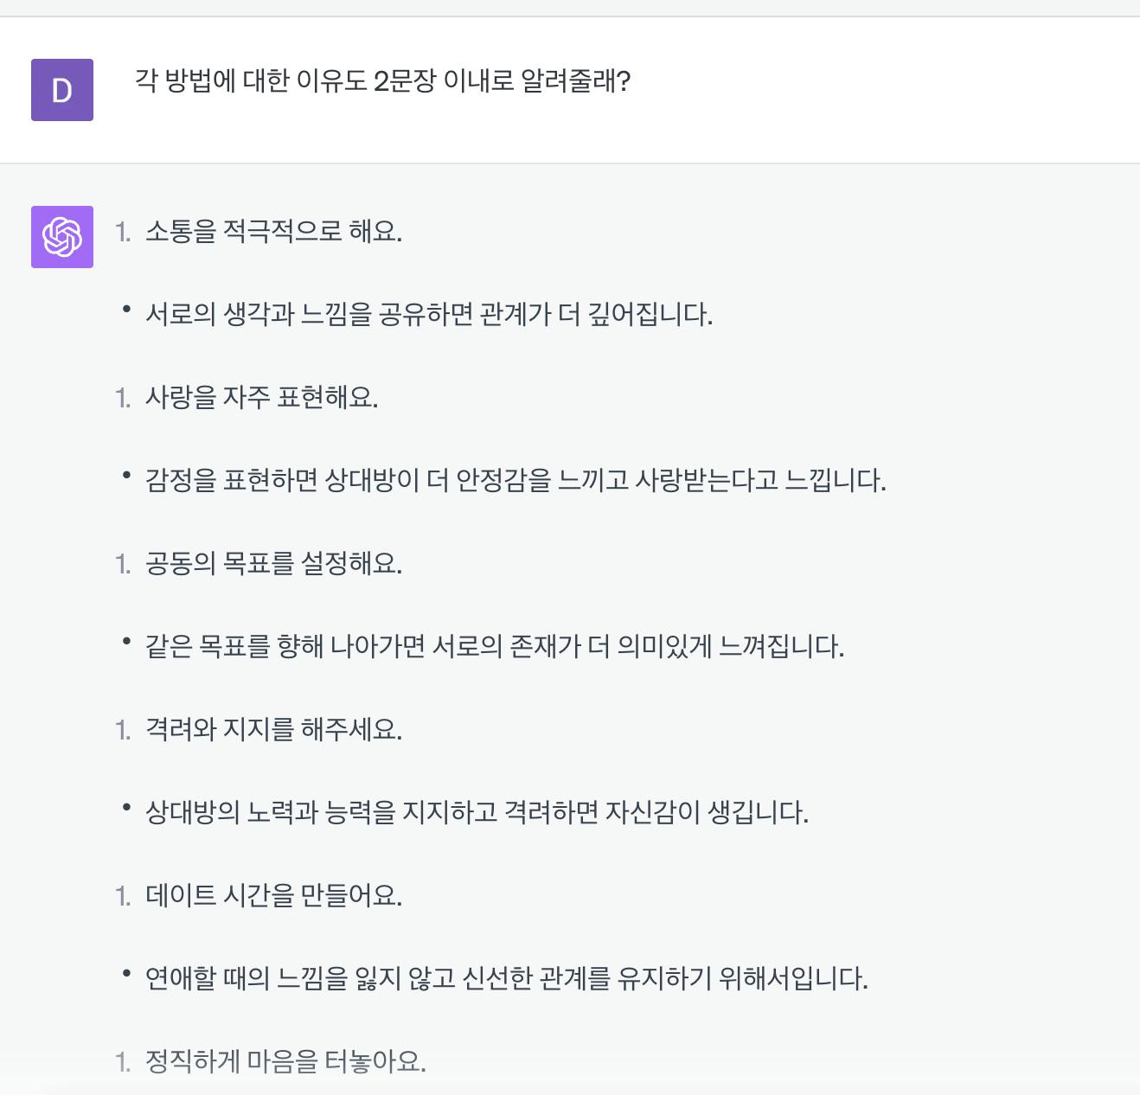
Task: Click the number marker before '데이트 시간을 만들어요'
Action: tap(123, 896)
